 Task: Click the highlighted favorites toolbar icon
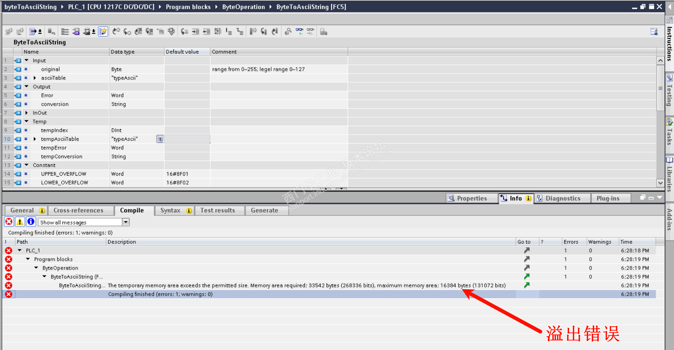[103, 32]
